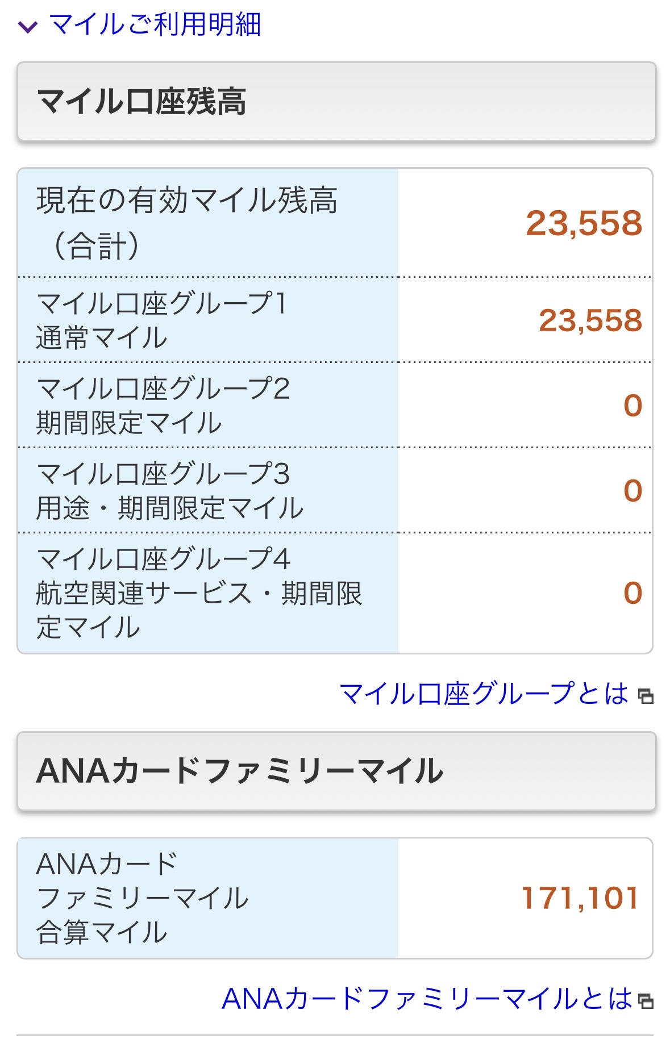Select the マイル口座グループ1 通常マイル label

[162, 320]
